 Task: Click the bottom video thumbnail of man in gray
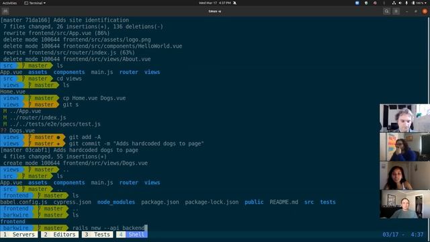click(x=404, y=204)
